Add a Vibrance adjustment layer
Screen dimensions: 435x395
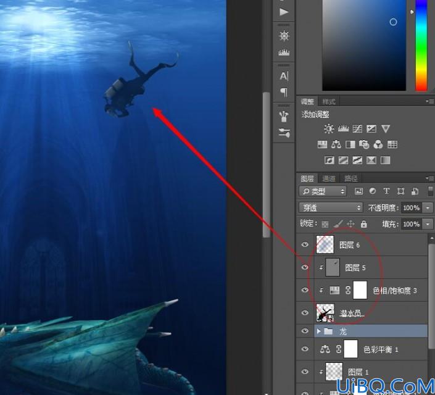click(386, 129)
